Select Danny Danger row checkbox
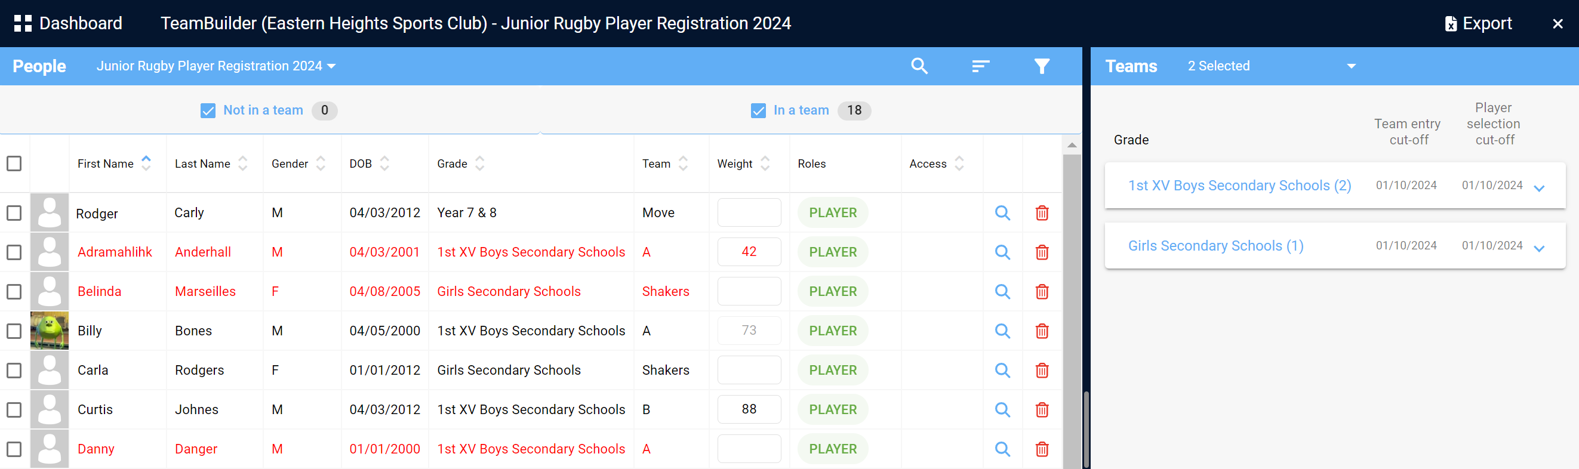The width and height of the screenshot is (1579, 469). point(14,449)
